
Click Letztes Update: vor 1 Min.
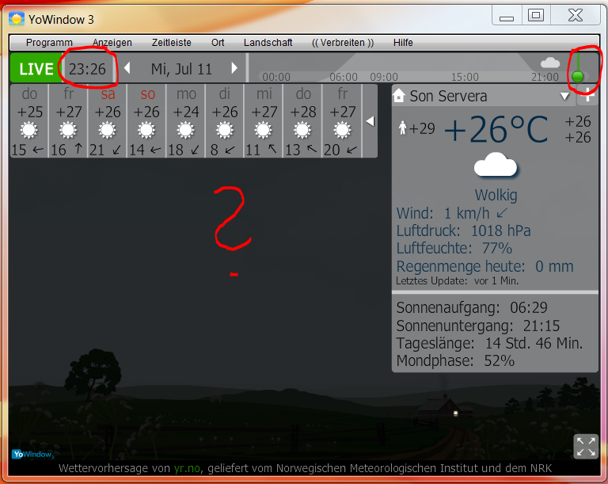[457, 280]
